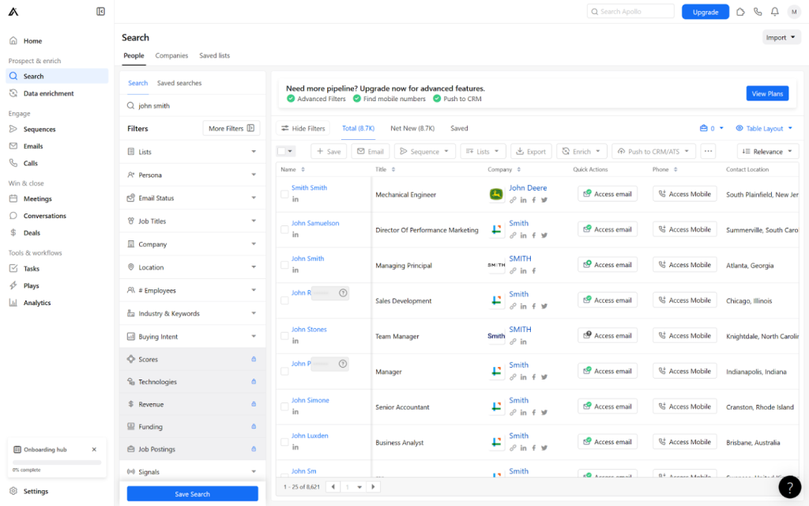The width and height of the screenshot is (809, 506).
Task: Select the checkbox for Smith Smith row
Action: click(x=284, y=194)
